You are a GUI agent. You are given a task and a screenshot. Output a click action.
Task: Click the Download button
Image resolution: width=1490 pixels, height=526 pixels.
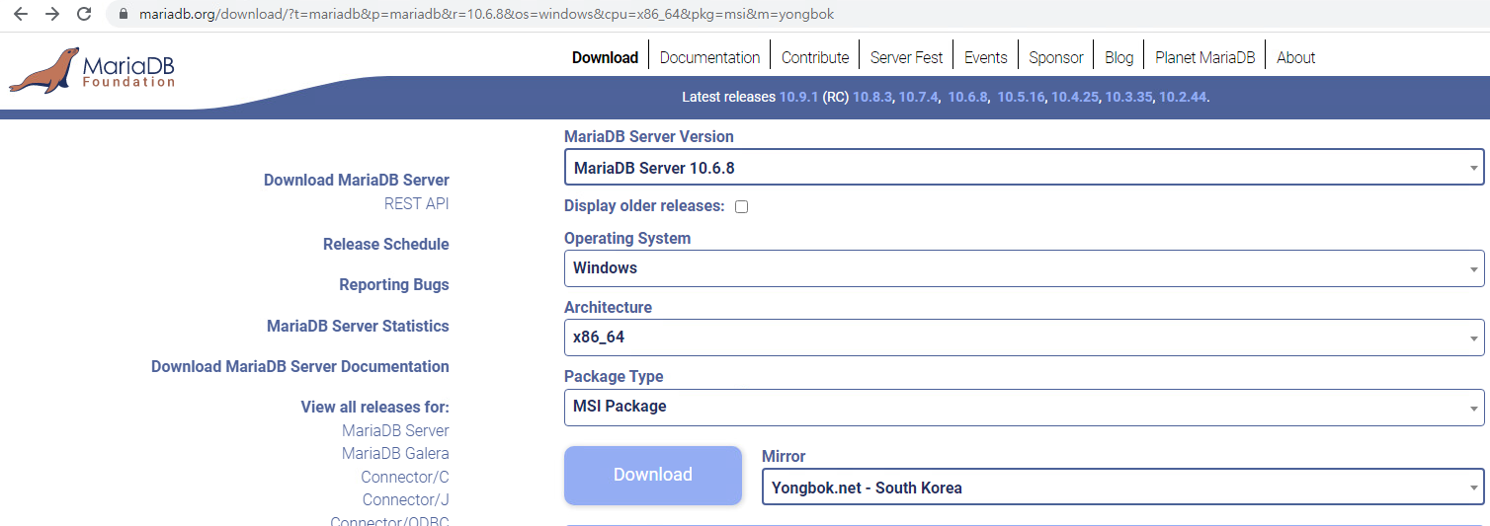(x=653, y=475)
